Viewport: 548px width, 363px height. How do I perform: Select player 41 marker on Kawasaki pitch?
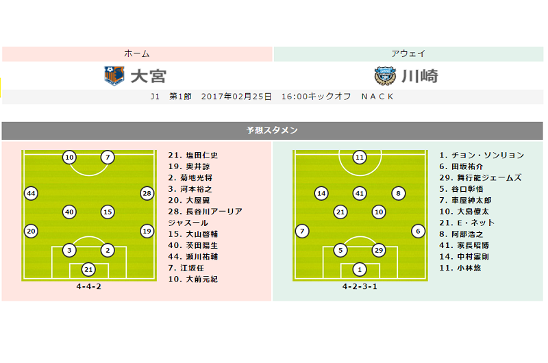360,193
